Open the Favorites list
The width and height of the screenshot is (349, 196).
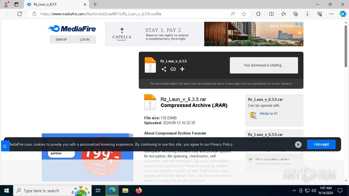tap(284, 14)
